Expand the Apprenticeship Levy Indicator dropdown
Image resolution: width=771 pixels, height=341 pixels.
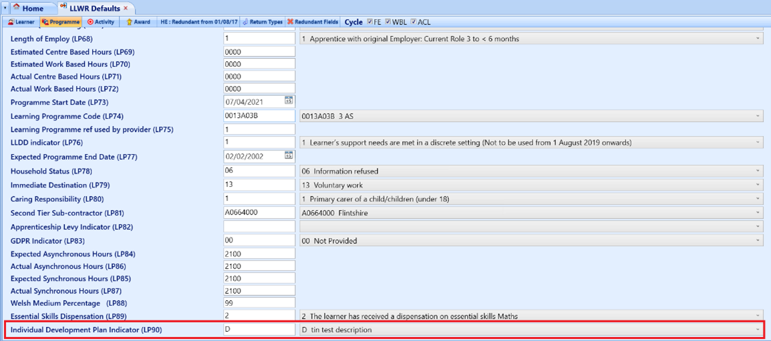click(758, 226)
